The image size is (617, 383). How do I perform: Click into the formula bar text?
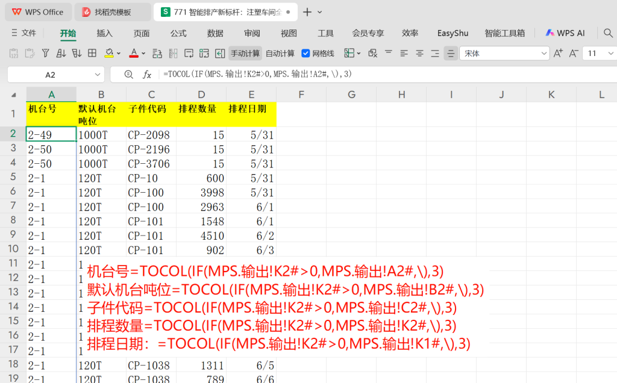click(257, 74)
